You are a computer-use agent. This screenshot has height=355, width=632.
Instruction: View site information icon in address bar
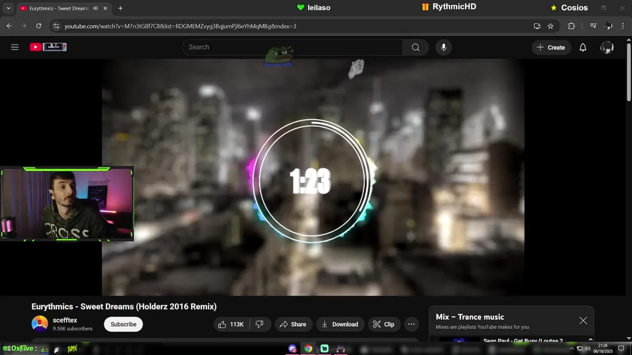(56, 26)
